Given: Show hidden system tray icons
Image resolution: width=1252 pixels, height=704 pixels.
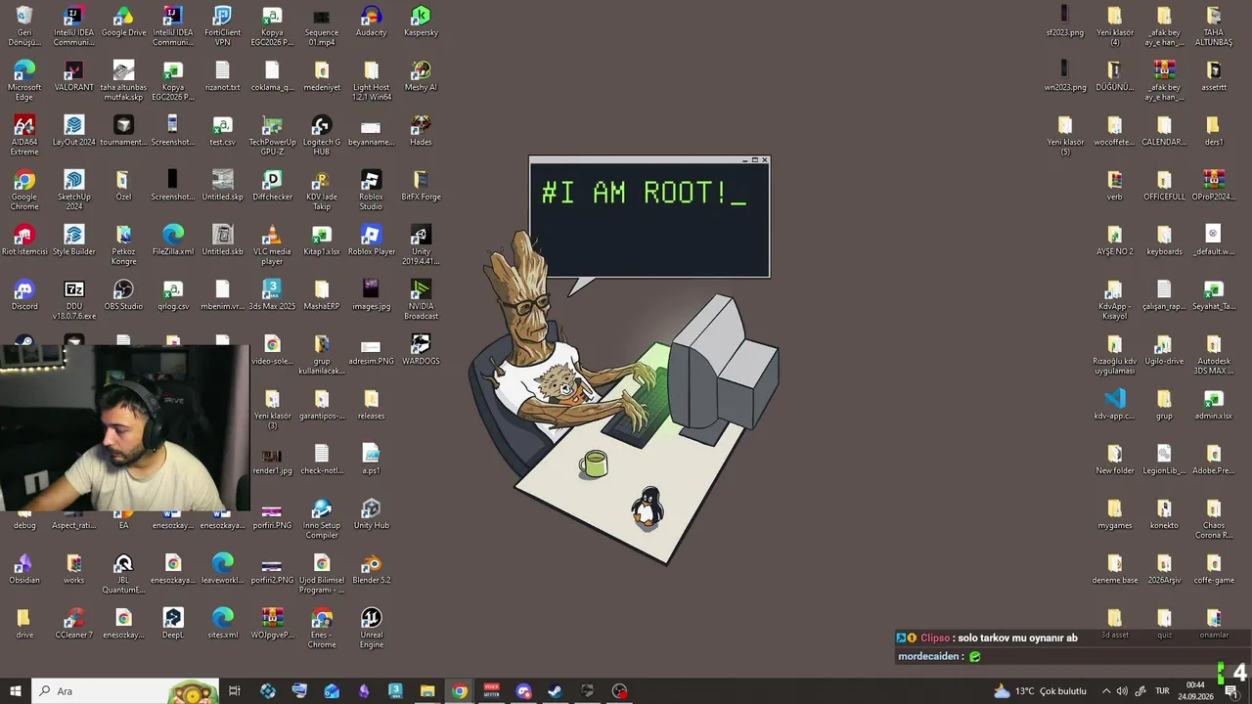Looking at the screenshot, I should coord(1106,691).
